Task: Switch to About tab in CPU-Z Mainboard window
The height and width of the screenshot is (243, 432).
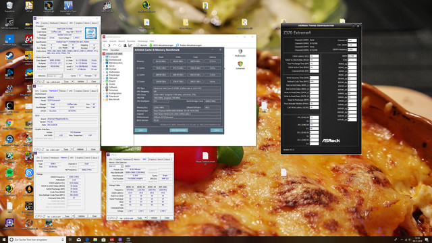Action: [x=94, y=90]
